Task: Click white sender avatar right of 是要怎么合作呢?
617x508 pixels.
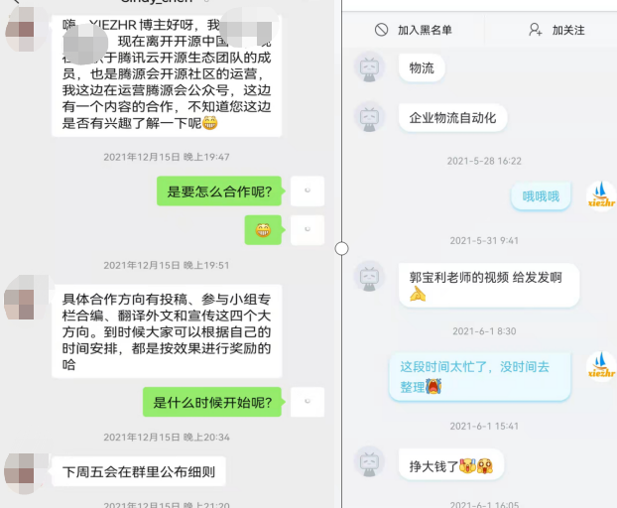Action: tap(308, 191)
